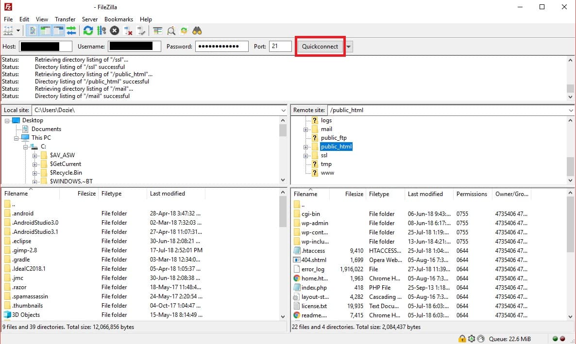
Task: Click the Username input field
Action: tap(134, 46)
